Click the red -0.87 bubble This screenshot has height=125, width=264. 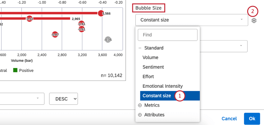point(55,35)
